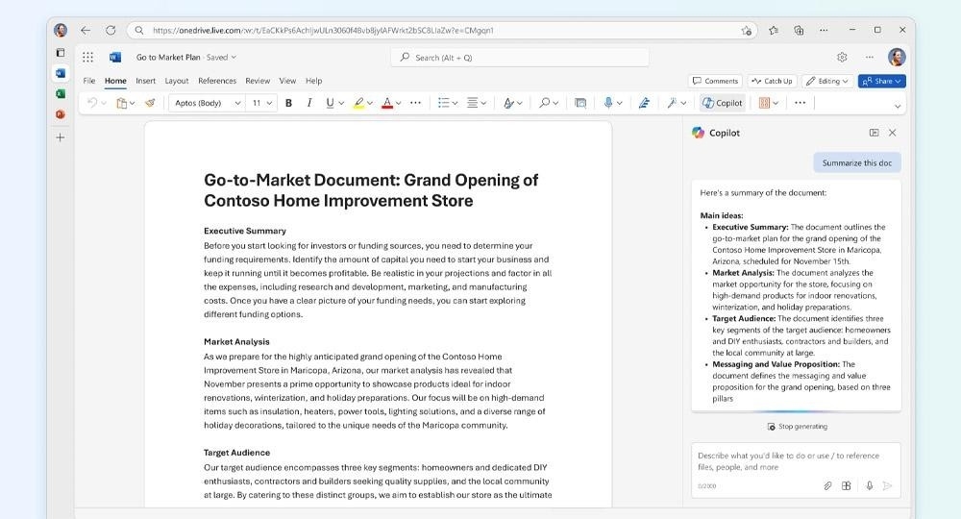This screenshot has width=961, height=519.
Task: Open the Editor pen icon
Action: pos(644,103)
